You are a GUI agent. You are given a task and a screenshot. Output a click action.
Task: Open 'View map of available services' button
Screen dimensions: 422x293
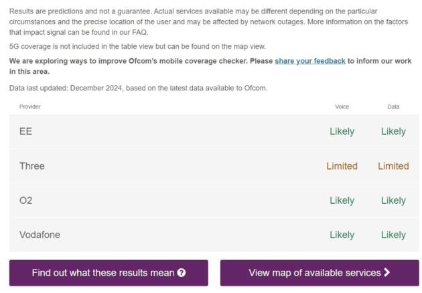tap(320, 273)
